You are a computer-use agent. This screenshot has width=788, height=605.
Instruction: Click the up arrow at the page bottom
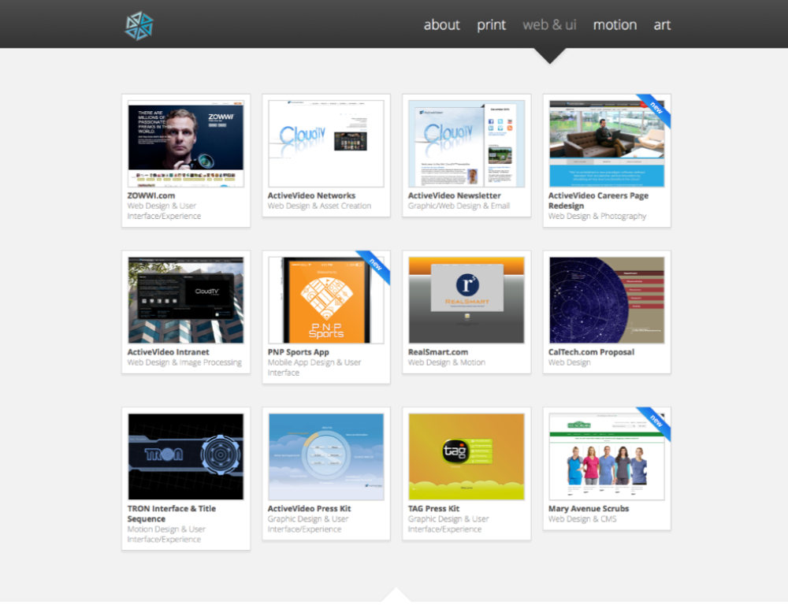[396, 596]
